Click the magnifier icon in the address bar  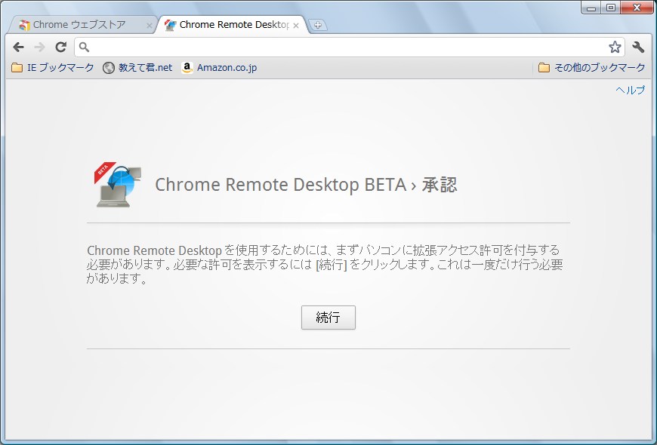[x=85, y=48]
